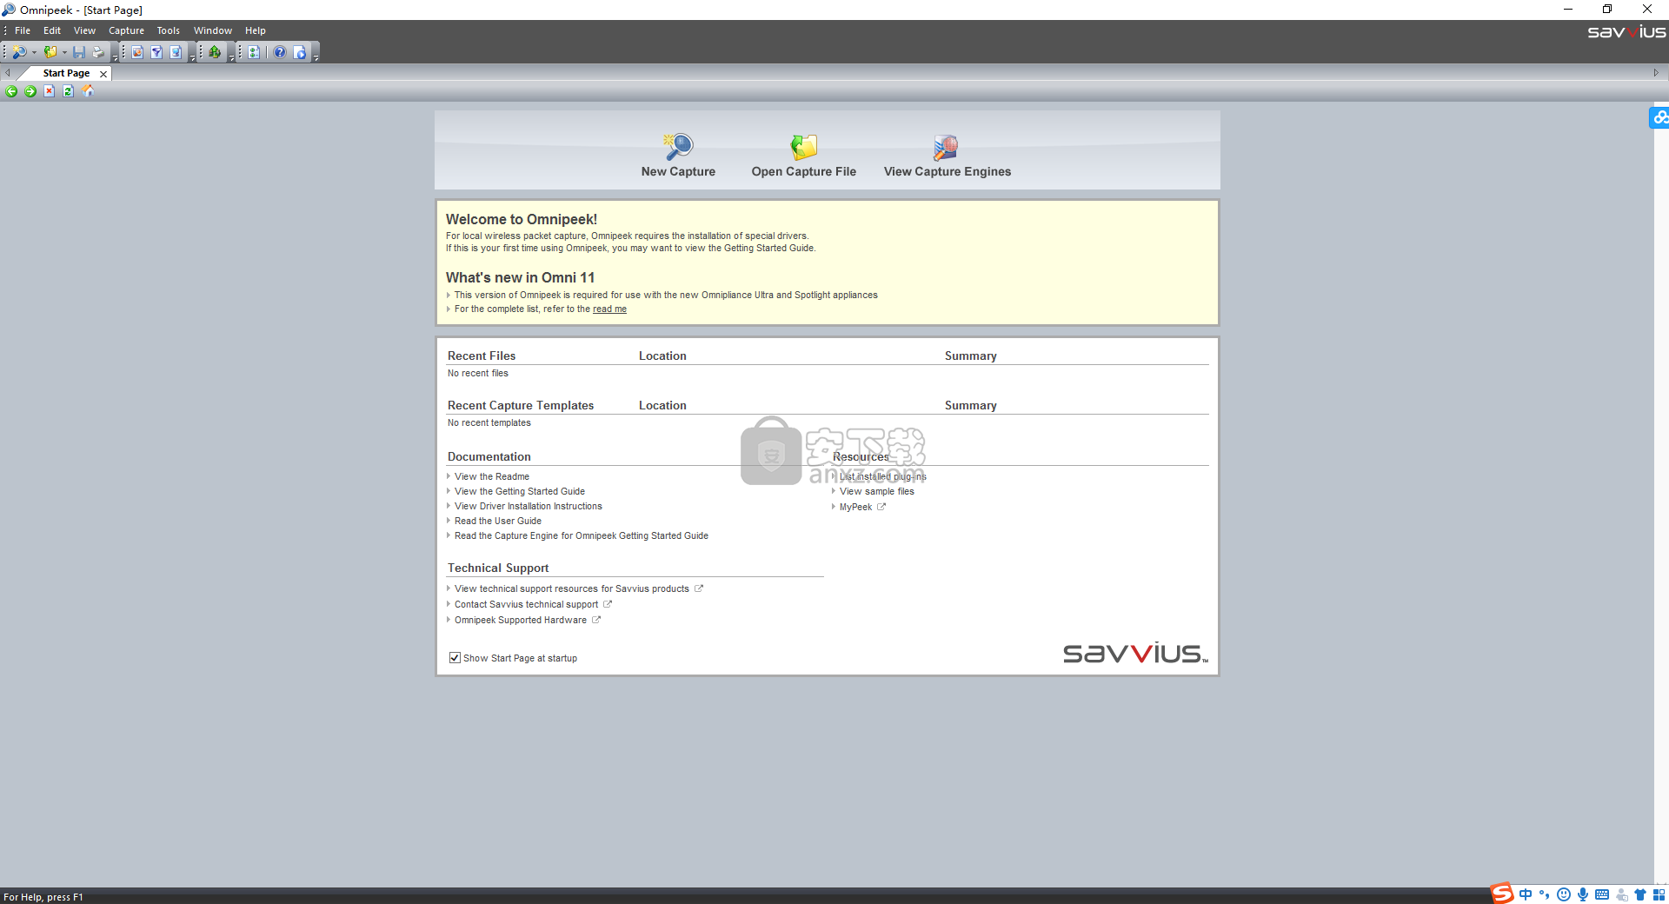The height and width of the screenshot is (904, 1669).
Task: Open the Help menu
Action: tap(255, 30)
